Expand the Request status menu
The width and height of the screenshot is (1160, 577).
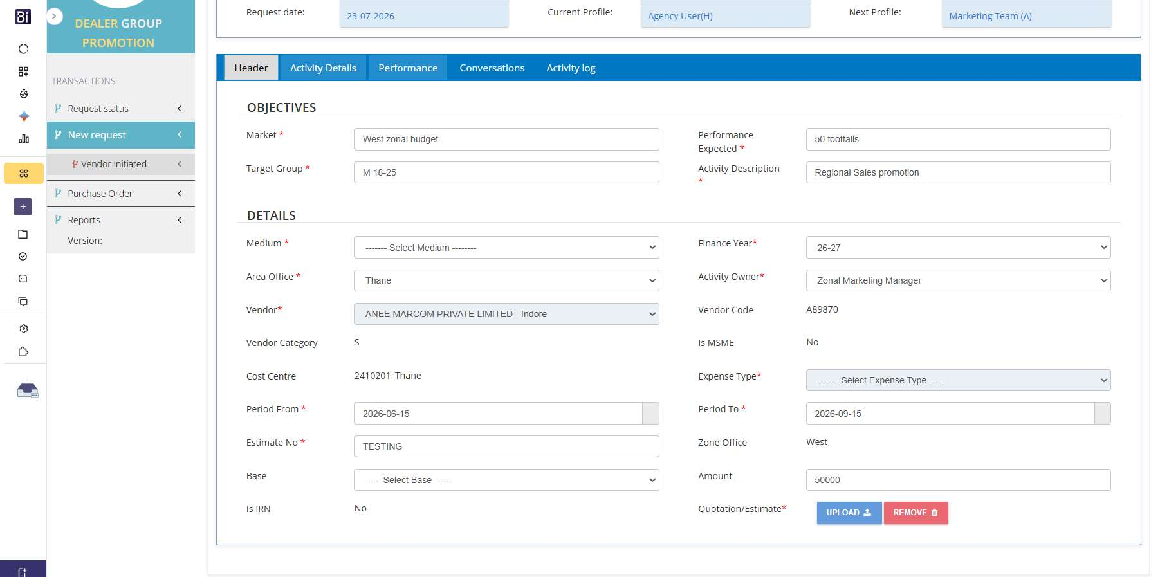[x=121, y=109]
